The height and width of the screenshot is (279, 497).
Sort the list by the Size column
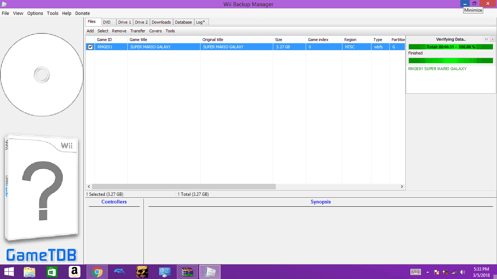(x=289, y=40)
